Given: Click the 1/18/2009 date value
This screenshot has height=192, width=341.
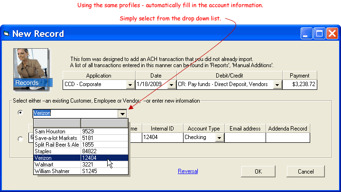Looking at the screenshot, I should (149, 84).
